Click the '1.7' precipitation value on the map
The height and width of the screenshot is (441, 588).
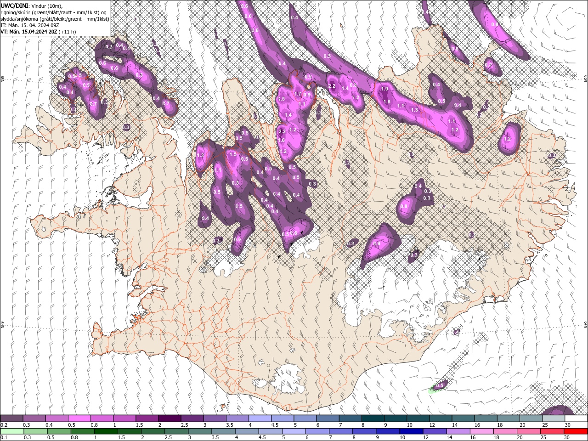pos(297,94)
